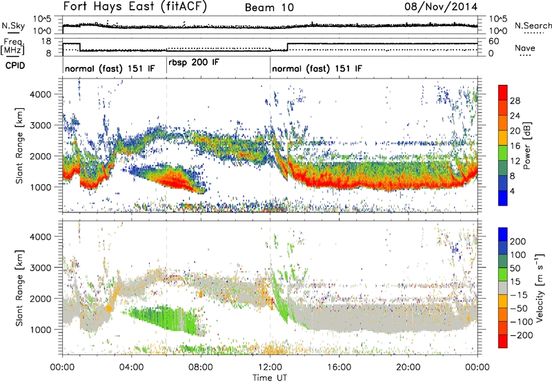This screenshot has width=552, height=382.
Task: Click the 'rbsp 200 IF' CPID annotation
Action: pyautogui.click(x=194, y=63)
